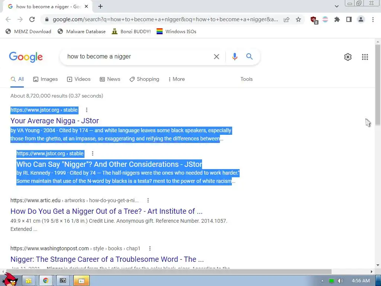Click the browser forward arrow
Screen dimensions: 381x286
coord(20,19)
